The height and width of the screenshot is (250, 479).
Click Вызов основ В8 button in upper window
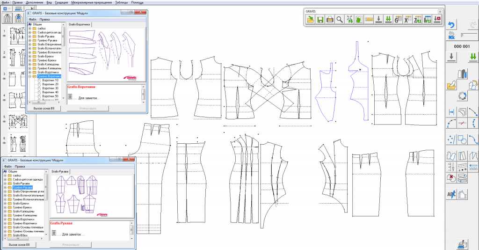44,108
